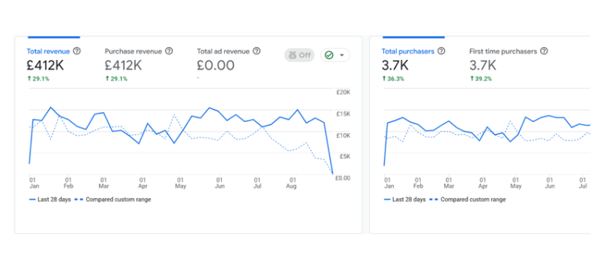Click 01 Apr label on revenue chart
This screenshot has height=270, width=615.
(143, 183)
